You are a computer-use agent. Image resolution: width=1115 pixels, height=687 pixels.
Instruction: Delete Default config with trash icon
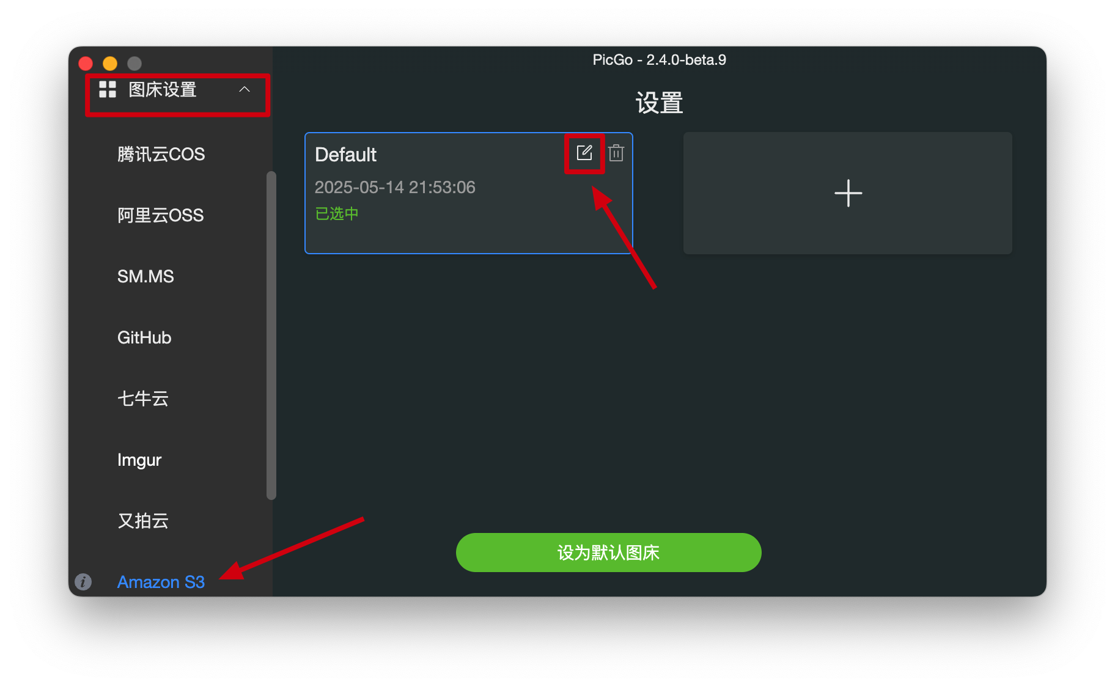coord(616,152)
